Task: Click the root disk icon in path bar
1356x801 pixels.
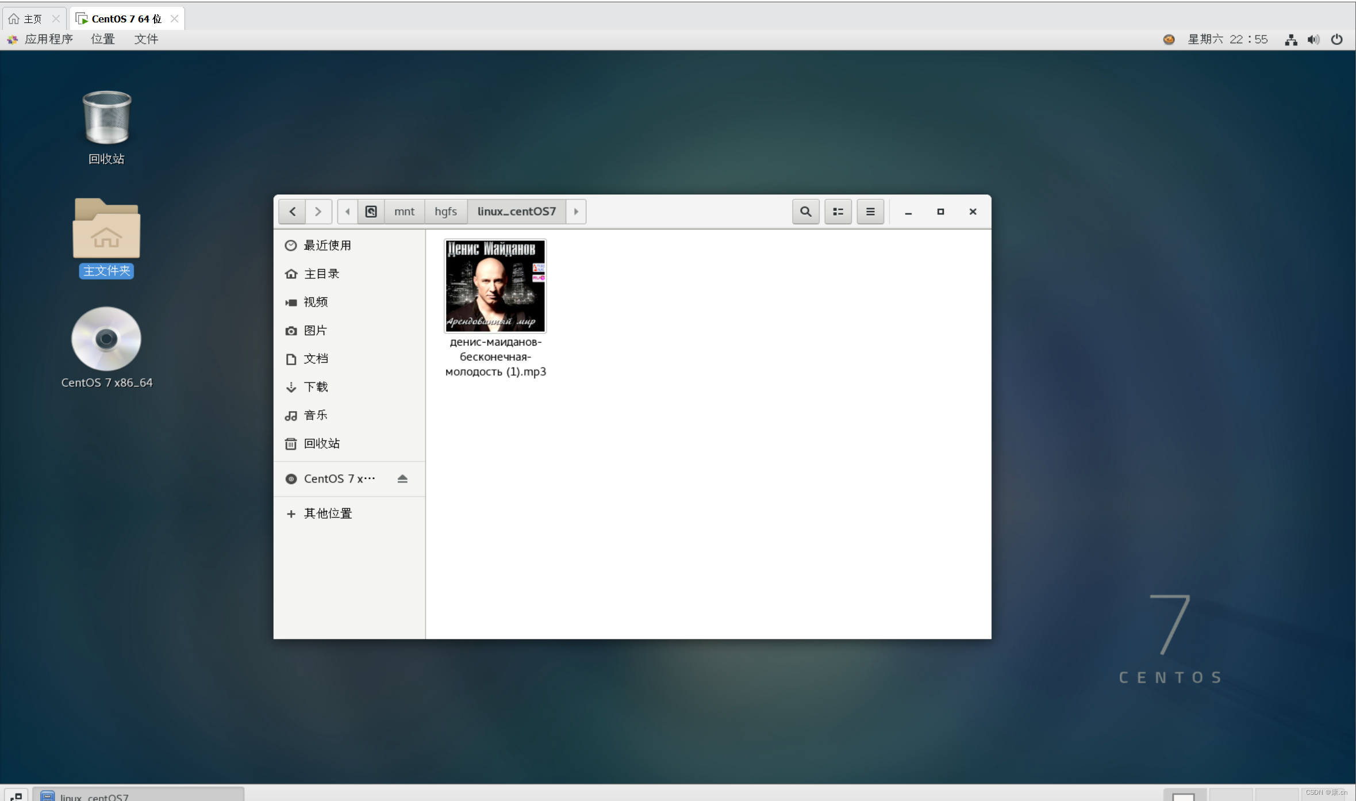Action: [371, 212]
